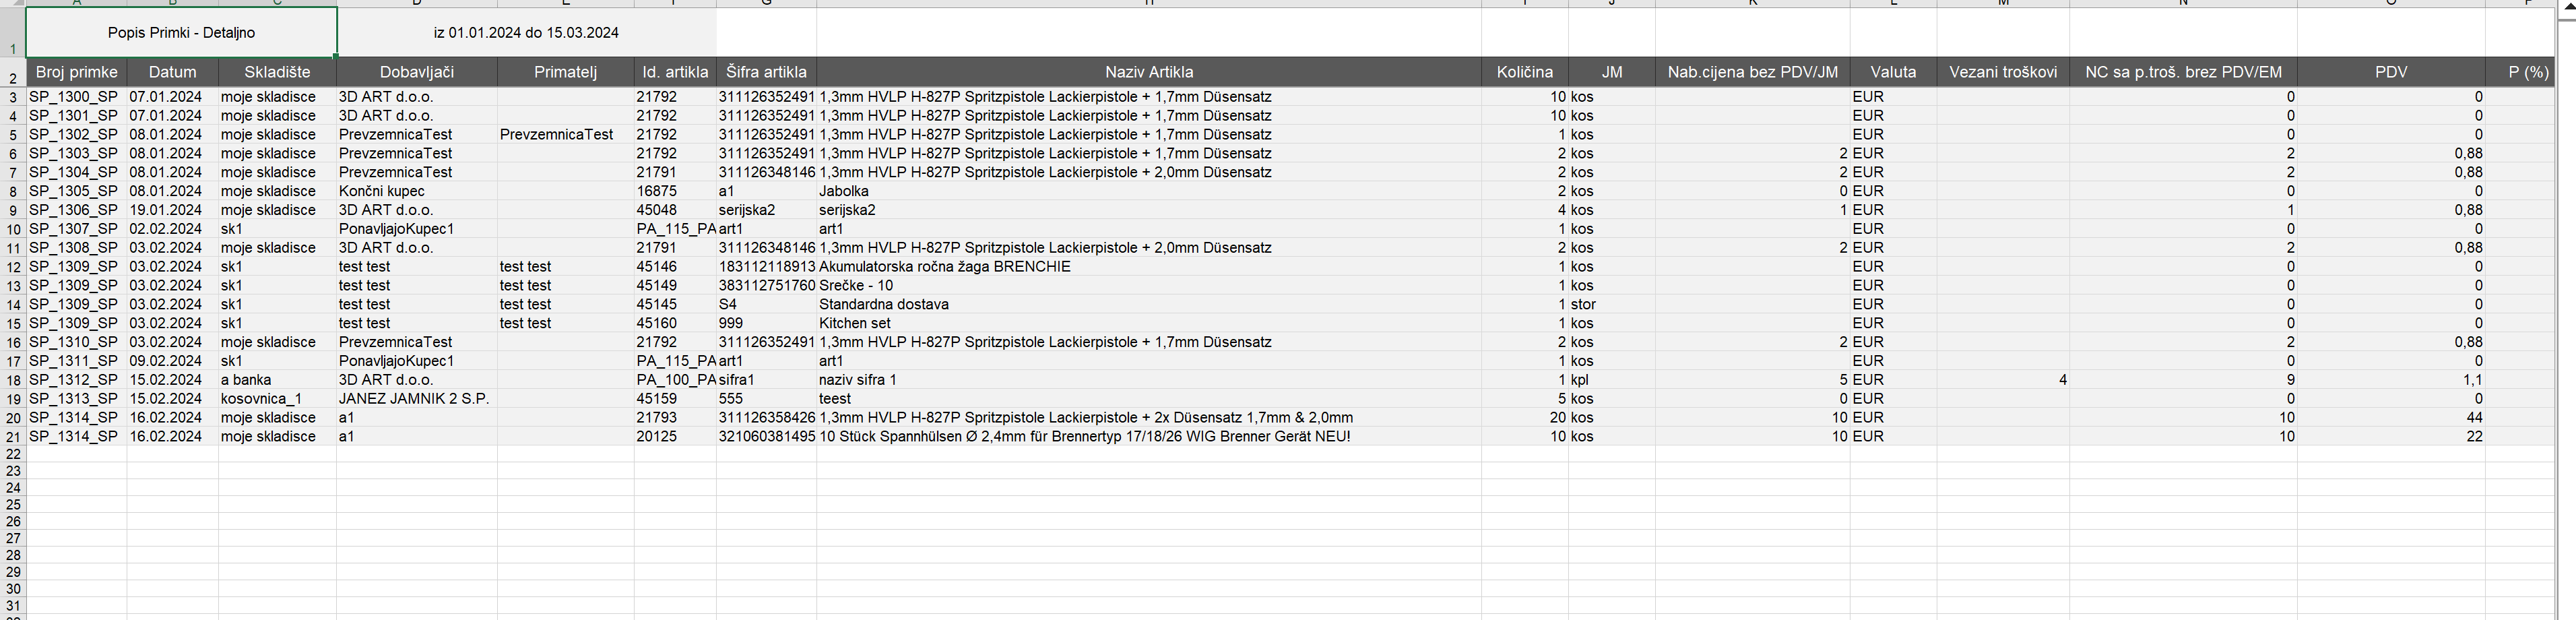Viewport: 2576px width, 620px height.
Task: Select article ID 'PA_100_PA'
Action: pos(675,380)
